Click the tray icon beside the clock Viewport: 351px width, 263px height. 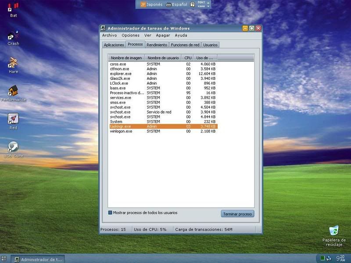coord(329,258)
